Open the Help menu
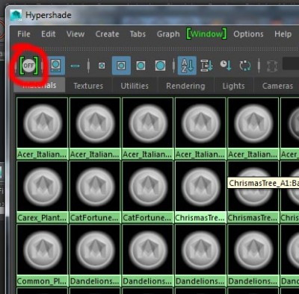The image size is (299, 294). pos(283,34)
